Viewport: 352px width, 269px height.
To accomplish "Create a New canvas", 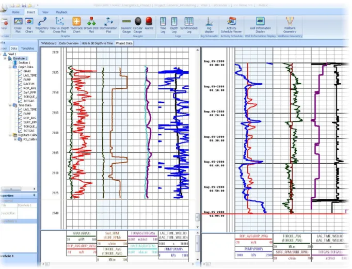I will pos(4,24).
